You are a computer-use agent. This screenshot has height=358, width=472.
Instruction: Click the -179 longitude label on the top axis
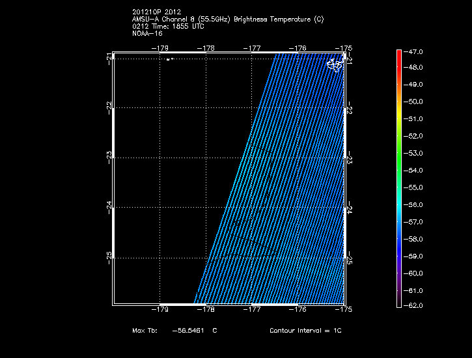point(160,48)
